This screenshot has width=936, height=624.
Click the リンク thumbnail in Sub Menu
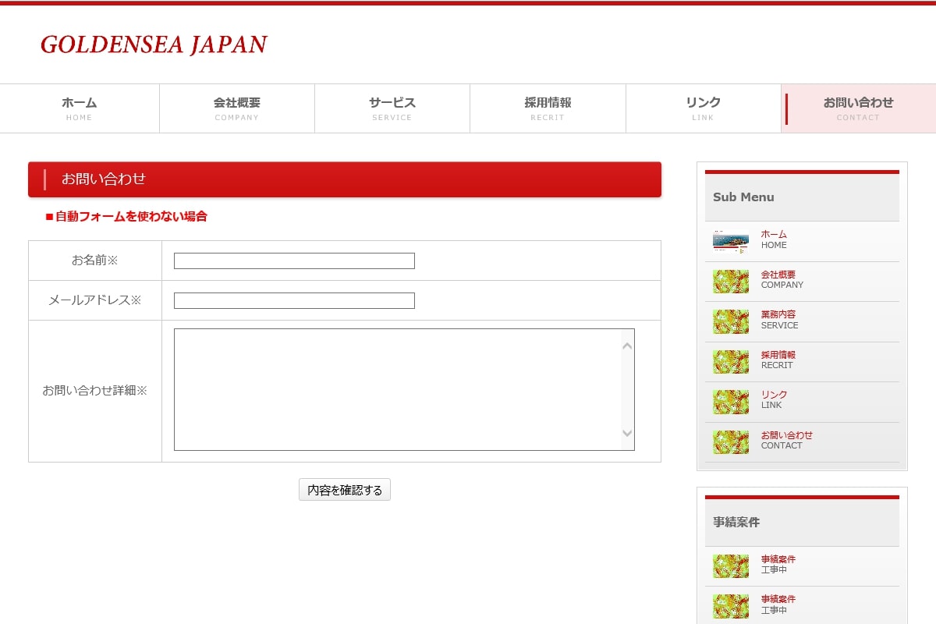[x=730, y=402]
